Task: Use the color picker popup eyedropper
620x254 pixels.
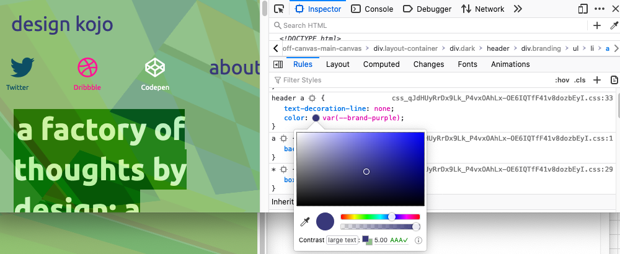Action: (305, 222)
